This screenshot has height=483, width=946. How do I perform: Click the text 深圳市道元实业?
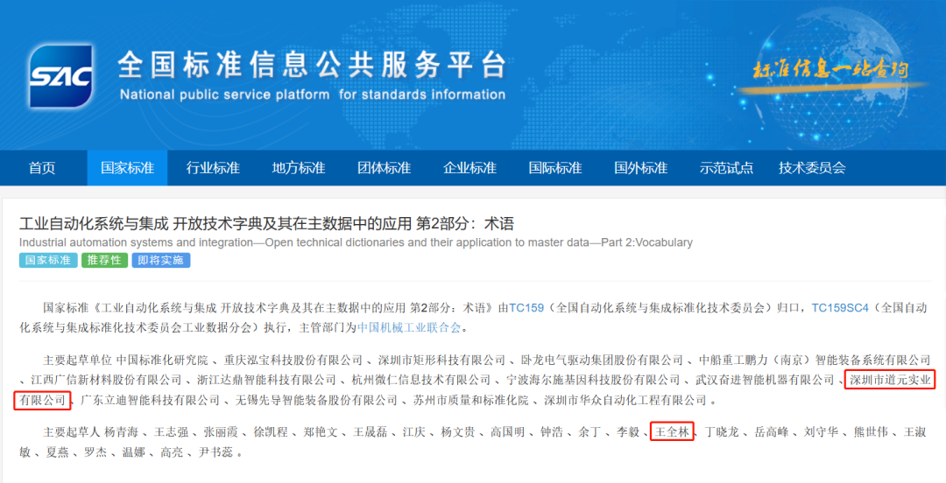[x=891, y=380]
